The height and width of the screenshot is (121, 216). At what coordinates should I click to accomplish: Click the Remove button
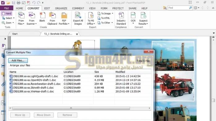[x=67, y=115]
